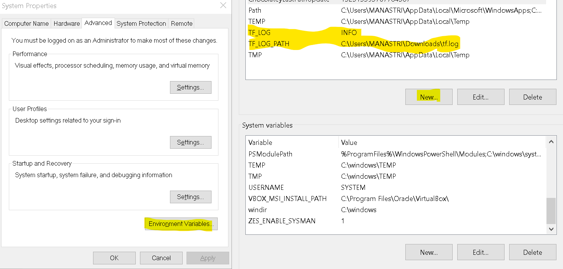Cancel the System Properties dialog
The image size is (563, 269).
[x=161, y=258]
